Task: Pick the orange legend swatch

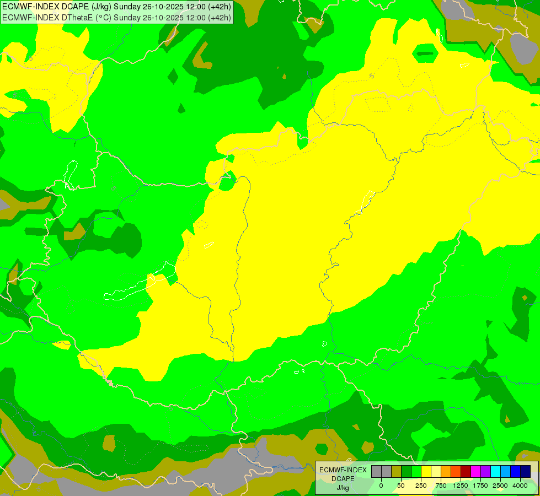Action: coord(446,471)
